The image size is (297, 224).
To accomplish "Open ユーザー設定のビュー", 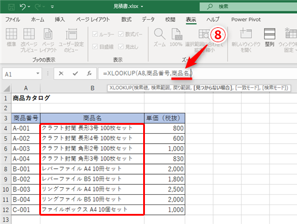I will click(x=71, y=40).
